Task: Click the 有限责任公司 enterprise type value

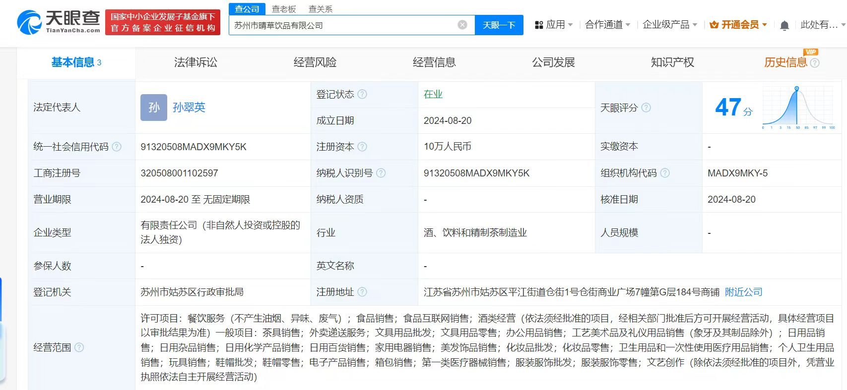Action: coord(220,232)
